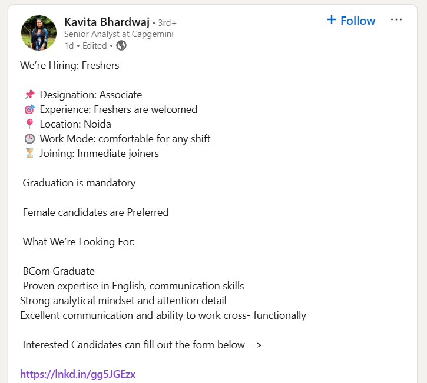
Task: Click the Graduation is mandatory line
Action: tap(79, 183)
